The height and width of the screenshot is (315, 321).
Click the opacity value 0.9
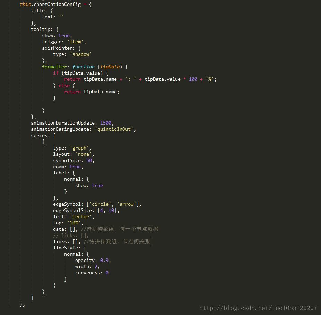[x=104, y=260]
